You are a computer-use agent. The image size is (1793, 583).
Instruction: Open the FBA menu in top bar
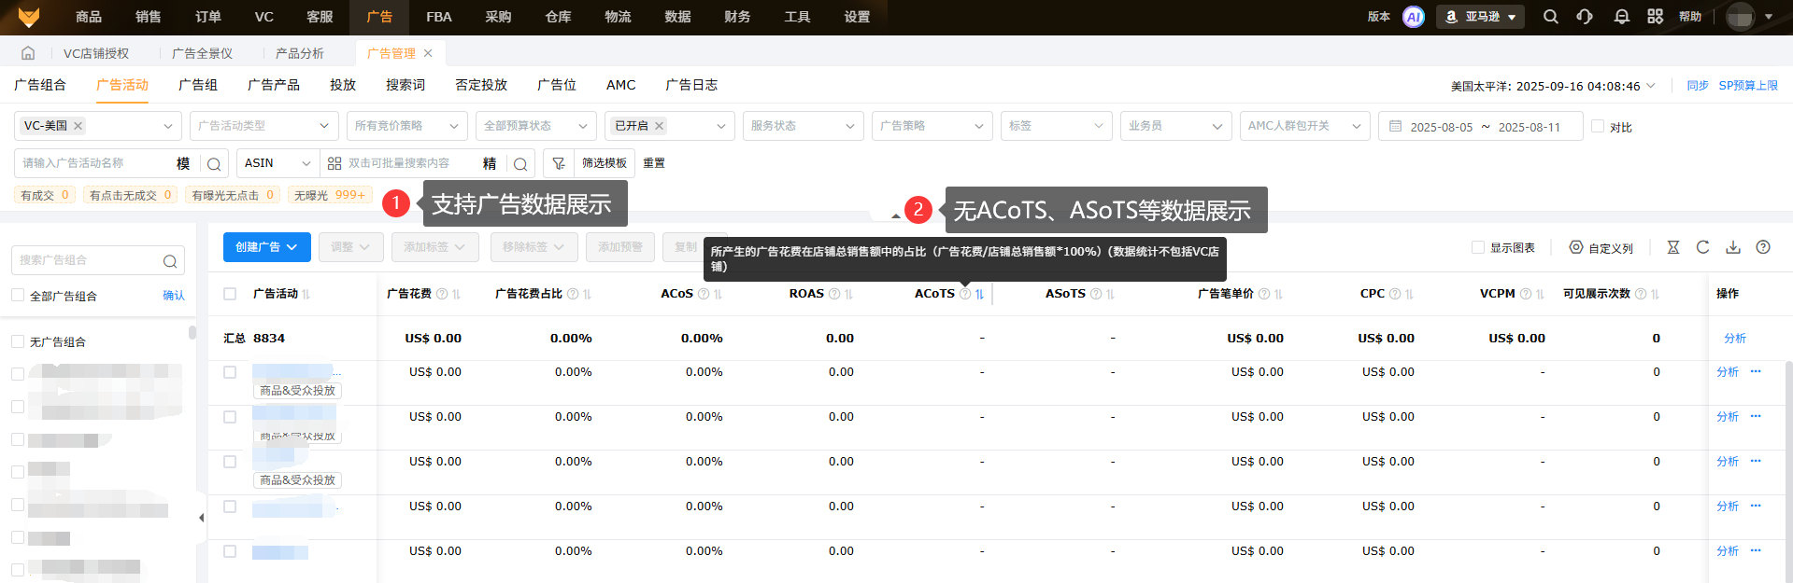coord(438,17)
